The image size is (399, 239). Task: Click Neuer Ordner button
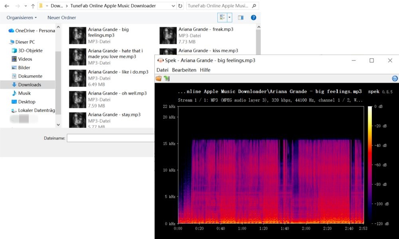61,18
